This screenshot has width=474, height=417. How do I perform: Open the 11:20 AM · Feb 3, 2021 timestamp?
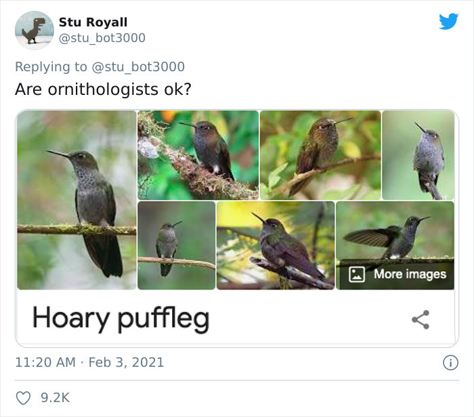coord(89,362)
